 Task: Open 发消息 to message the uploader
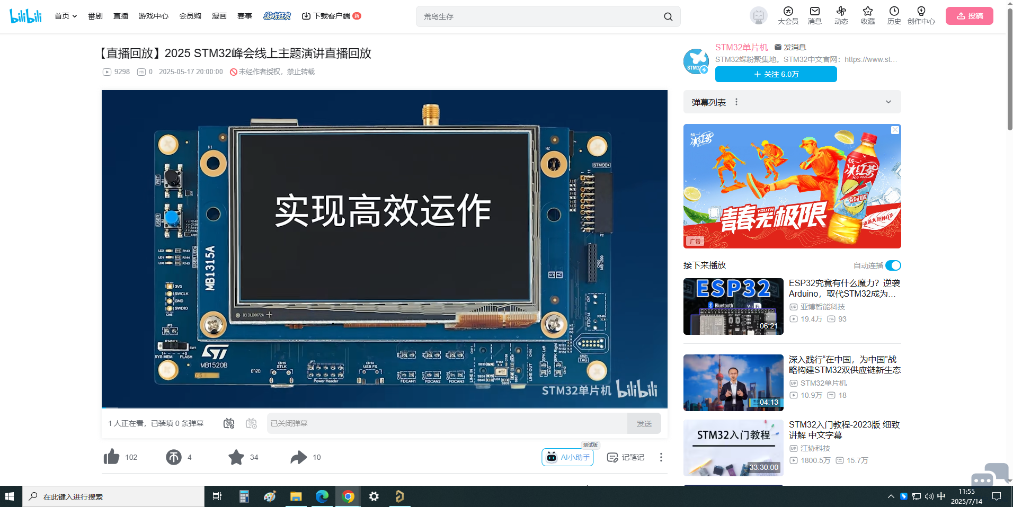(790, 47)
